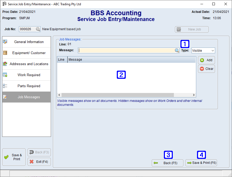Click the green checkmark Save & Print icon

7,157
